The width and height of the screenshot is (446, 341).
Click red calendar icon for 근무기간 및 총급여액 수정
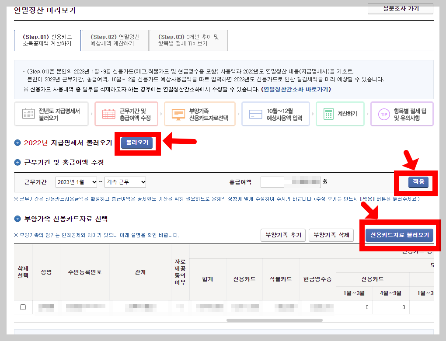click(108, 114)
